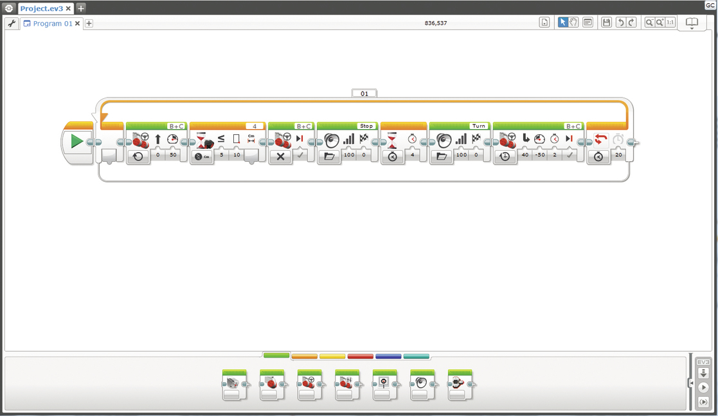Edit the loop name field 01

point(364,94)
